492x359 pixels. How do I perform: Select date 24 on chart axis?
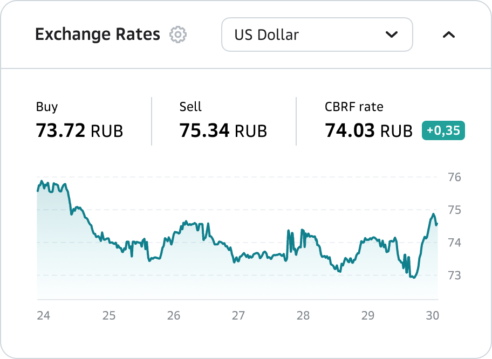tap(43, 316)
